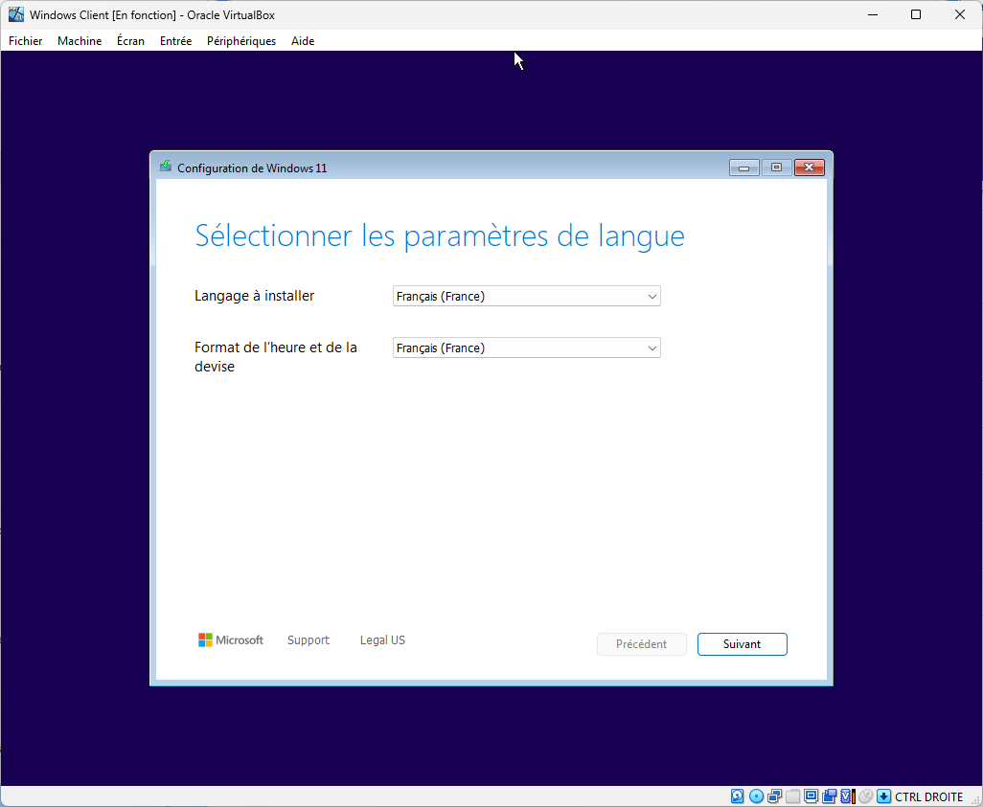Click the video capture status icon

pos(829,796)
